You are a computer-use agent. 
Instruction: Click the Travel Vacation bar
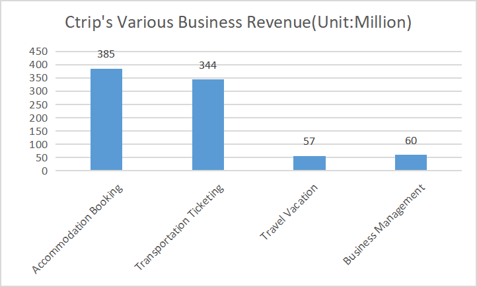pyautogui.click(x=309, y=163)
